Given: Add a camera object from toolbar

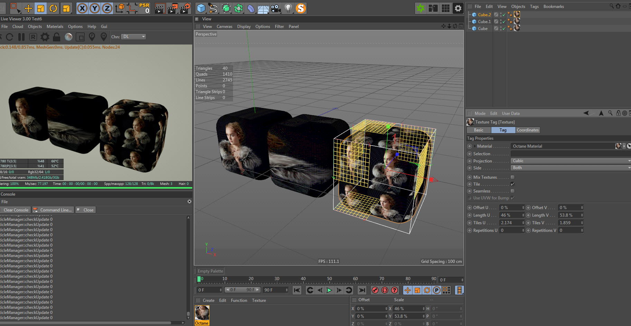Looking at the screenshot, I should pyautogui.click(x=276, y=8).
